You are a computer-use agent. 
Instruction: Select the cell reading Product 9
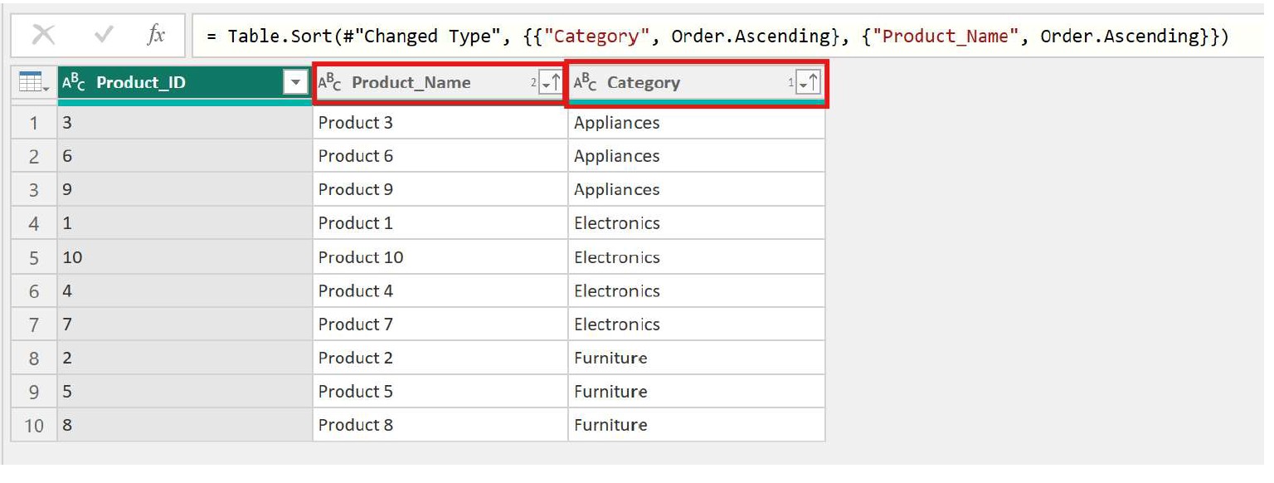(x=440, y=189)
